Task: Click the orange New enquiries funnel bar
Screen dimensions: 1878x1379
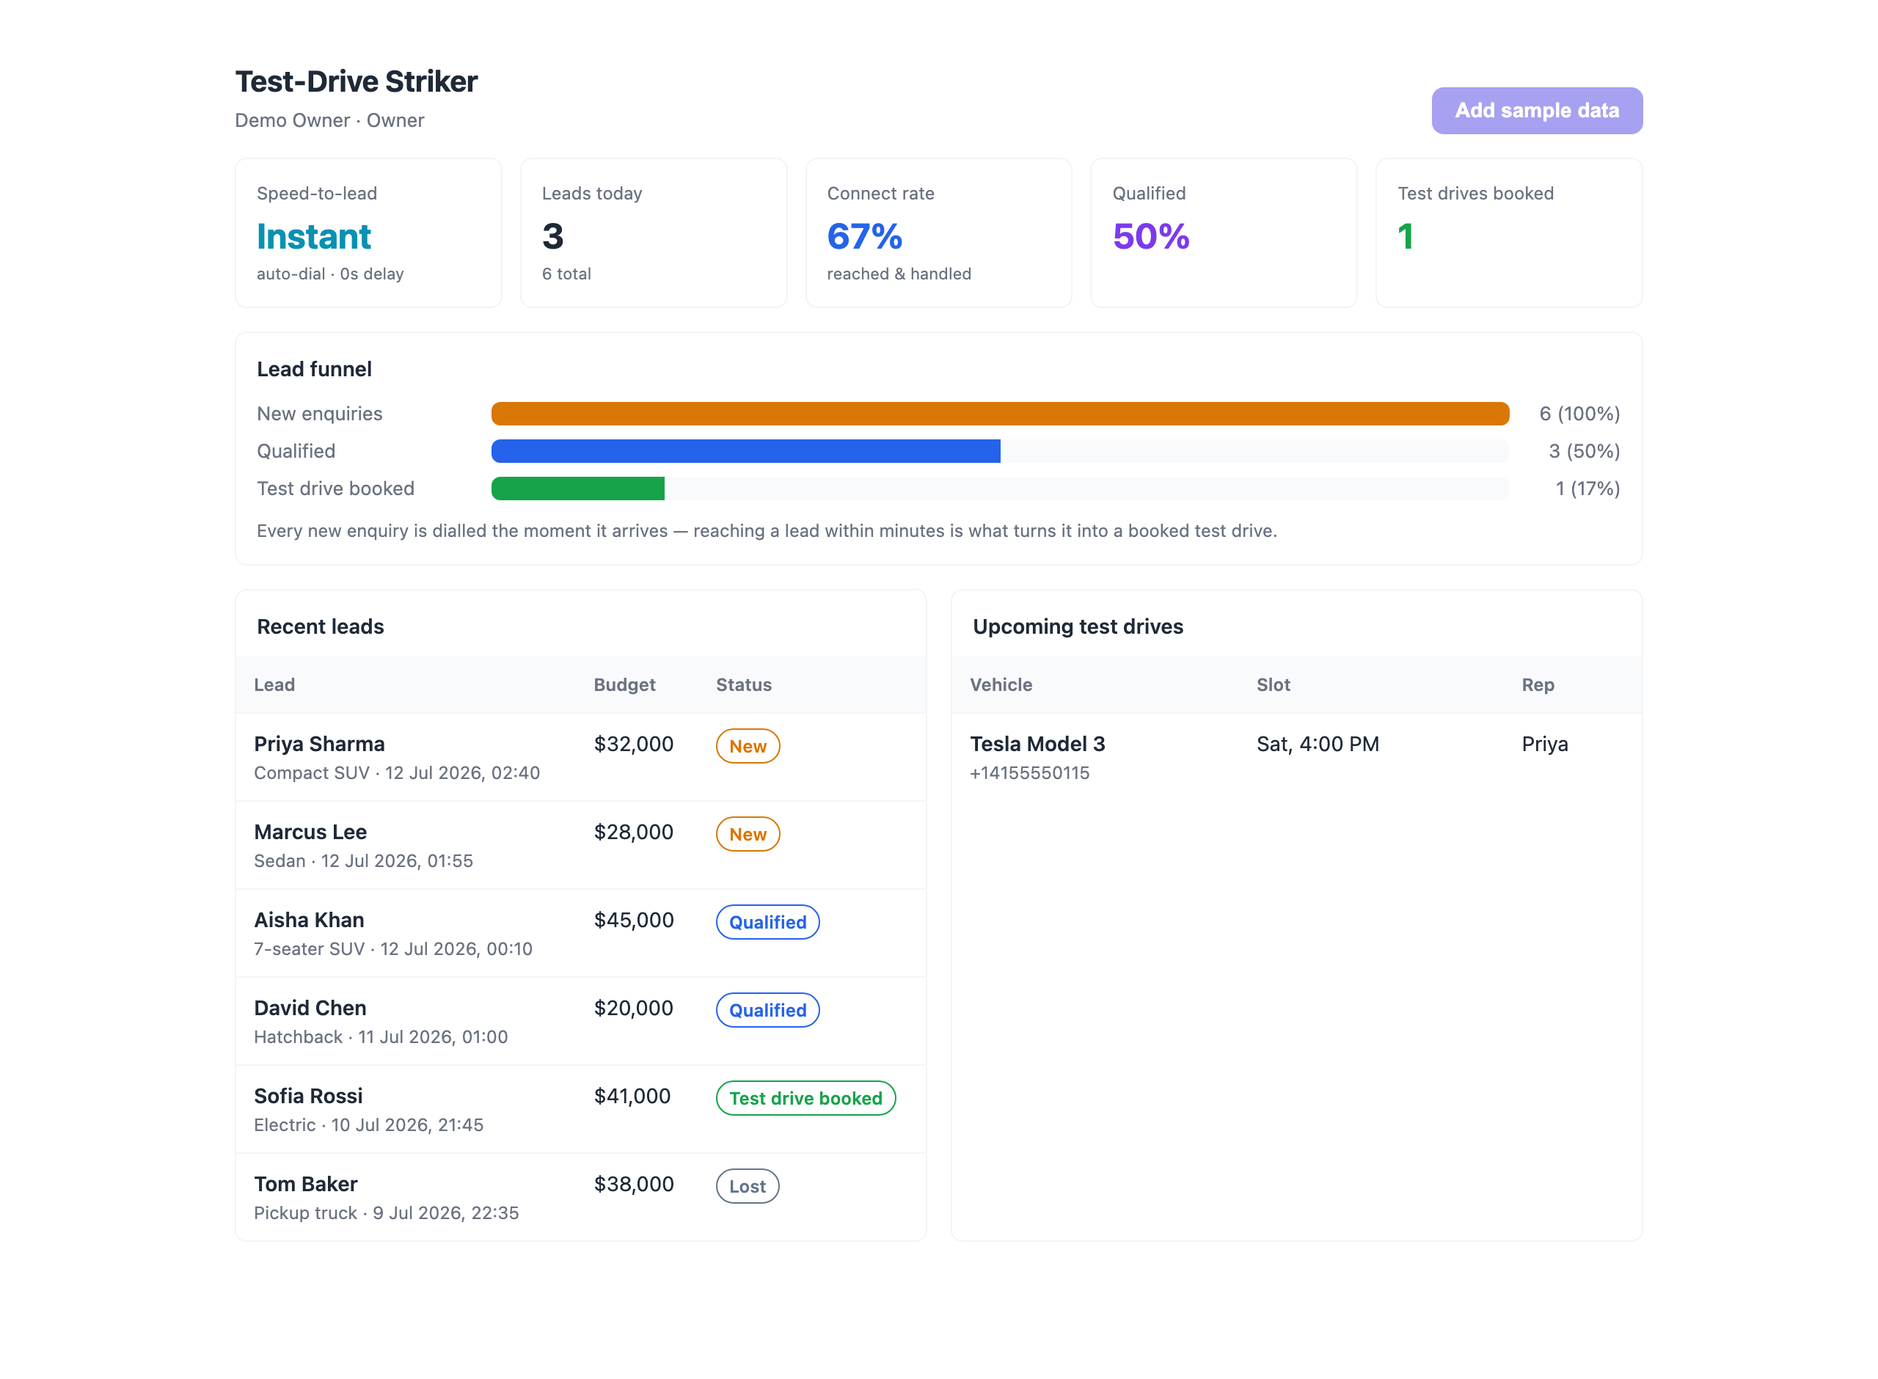Action: tap(1000, 413)
